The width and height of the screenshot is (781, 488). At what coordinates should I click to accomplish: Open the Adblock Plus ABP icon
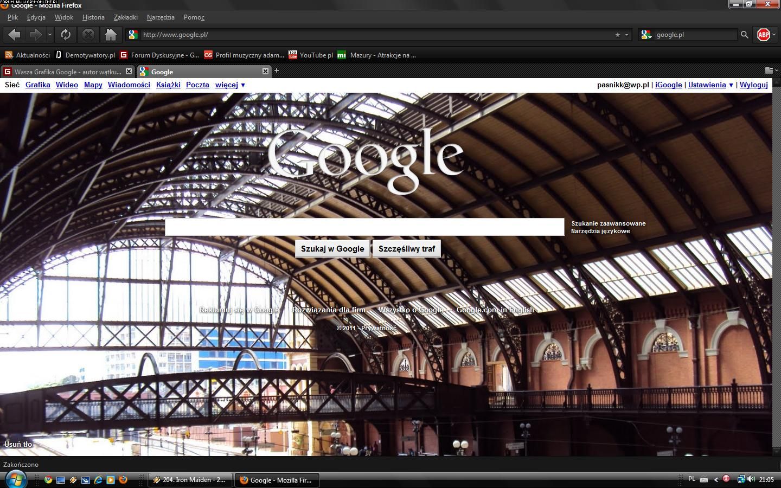(763, 35)
